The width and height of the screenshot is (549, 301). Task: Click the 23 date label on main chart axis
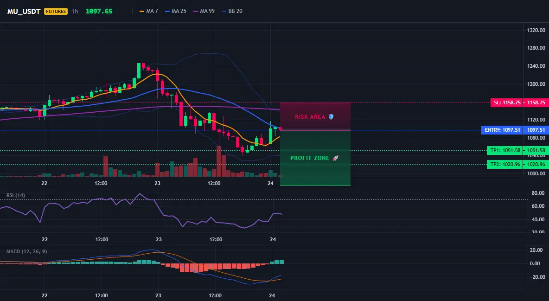point(158,183)
